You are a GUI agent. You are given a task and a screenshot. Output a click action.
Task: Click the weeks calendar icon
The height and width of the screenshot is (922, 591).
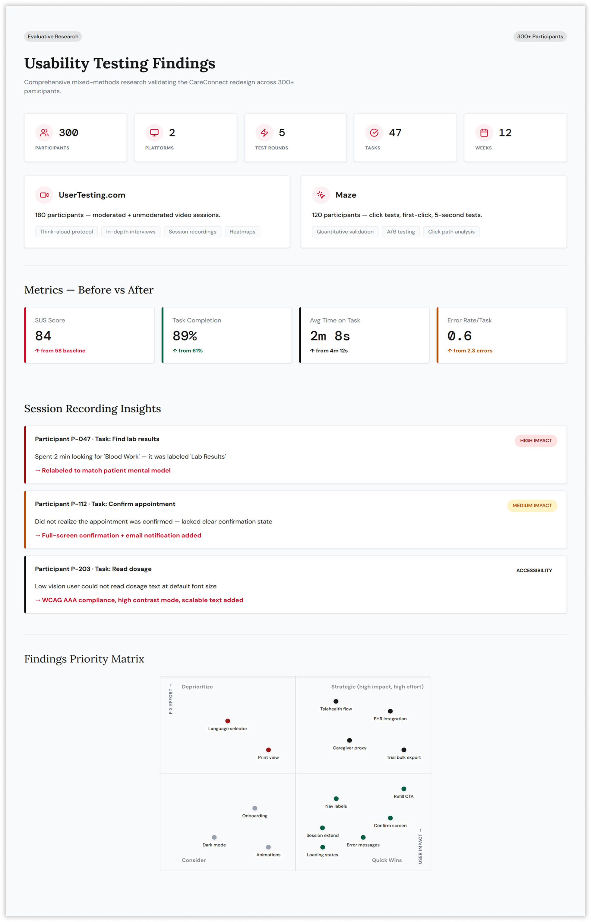[x=484, y=133]
